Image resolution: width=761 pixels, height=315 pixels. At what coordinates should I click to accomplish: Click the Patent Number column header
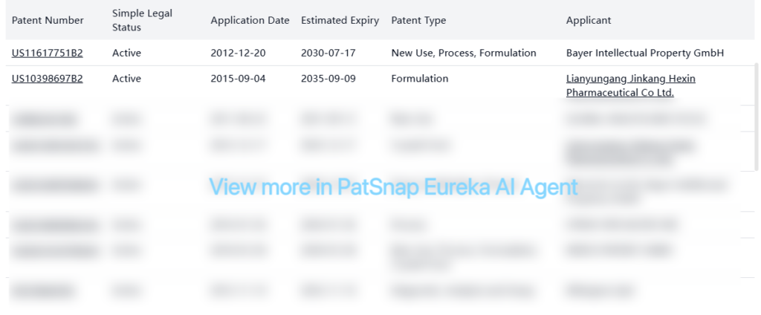[48, 21]
